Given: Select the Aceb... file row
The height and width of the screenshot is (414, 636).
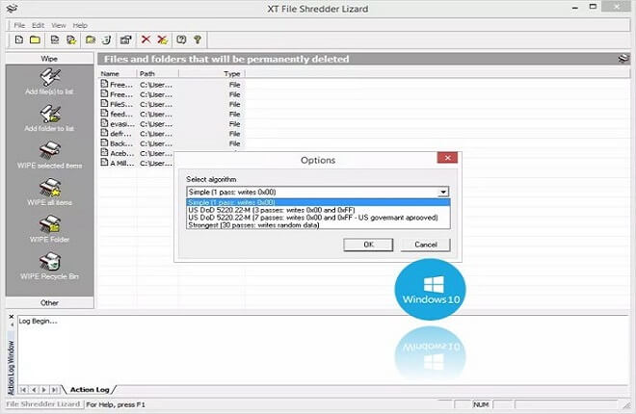Looking at the screenshot, I should coord(137,153).
